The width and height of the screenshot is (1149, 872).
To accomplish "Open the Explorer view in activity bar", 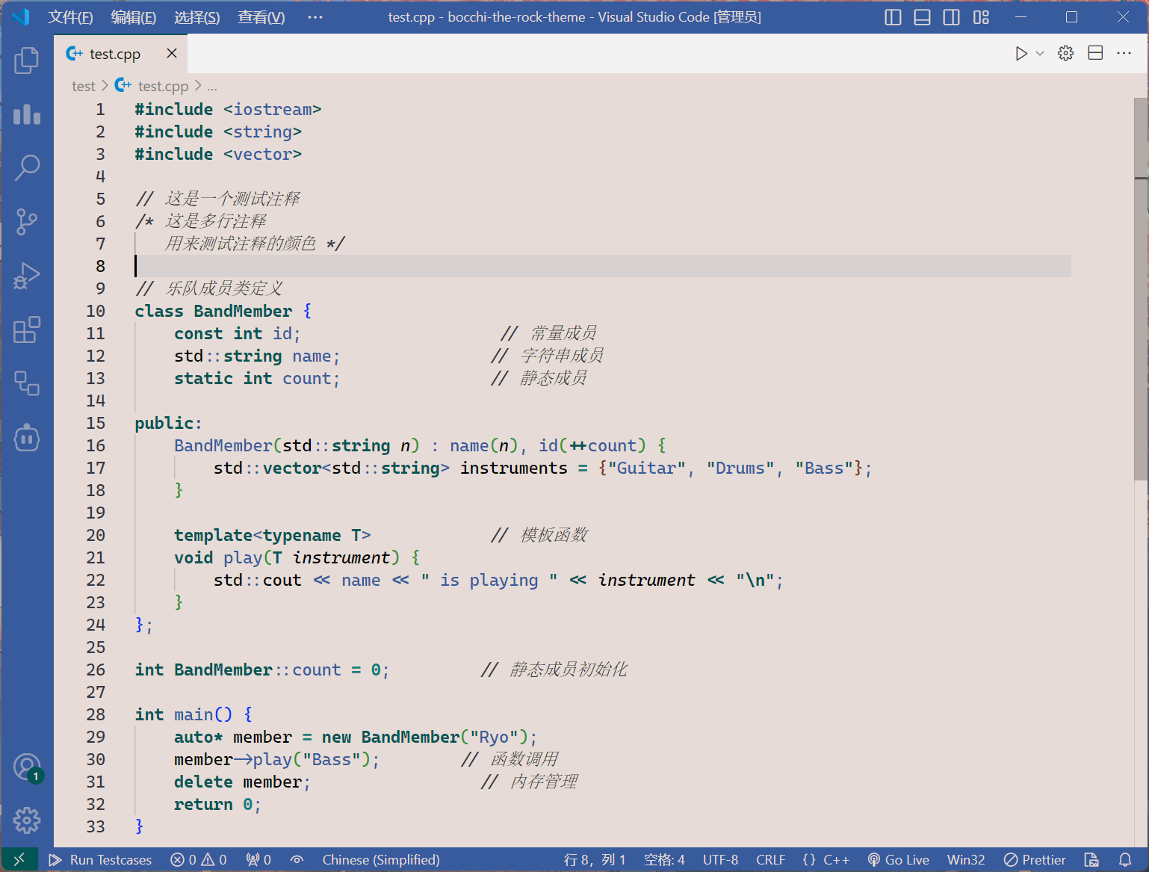I will click(27, 61).
